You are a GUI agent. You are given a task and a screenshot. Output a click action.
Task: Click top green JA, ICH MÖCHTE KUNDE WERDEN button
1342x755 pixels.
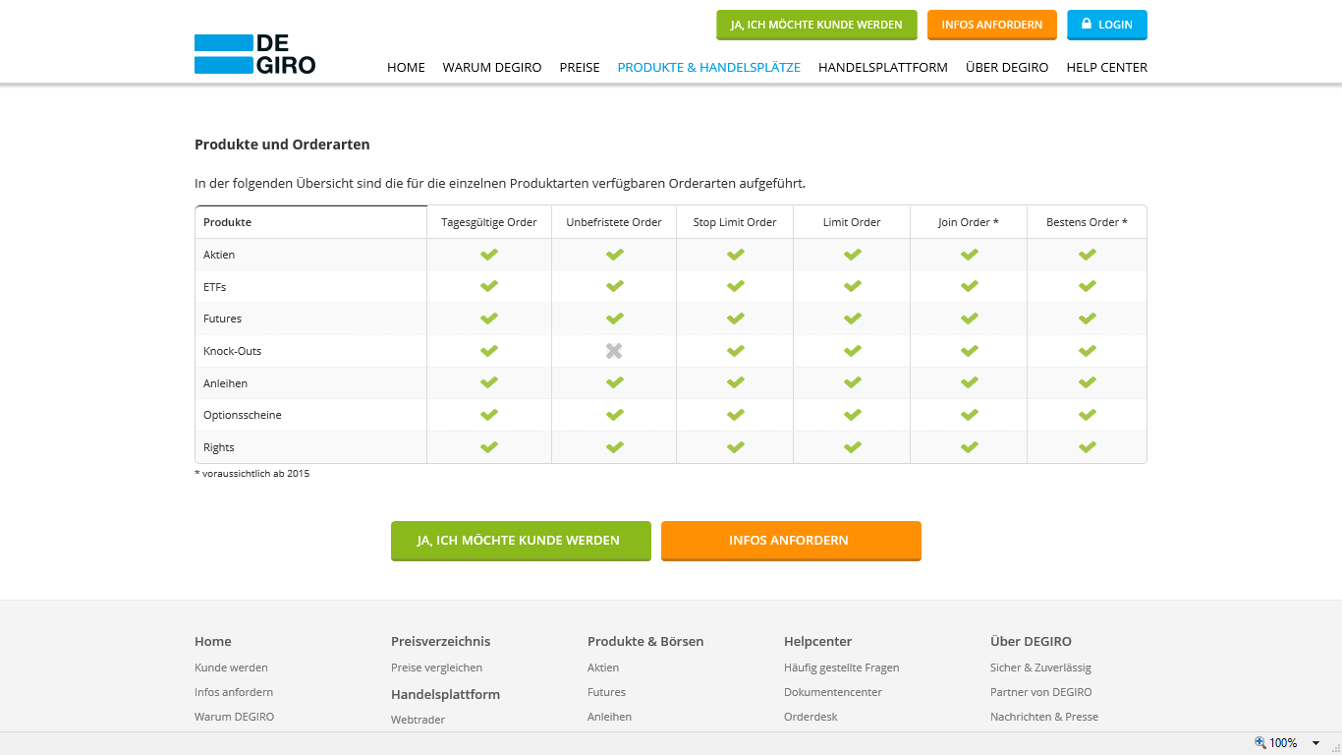pyautogui.click(x=816, y=25)
